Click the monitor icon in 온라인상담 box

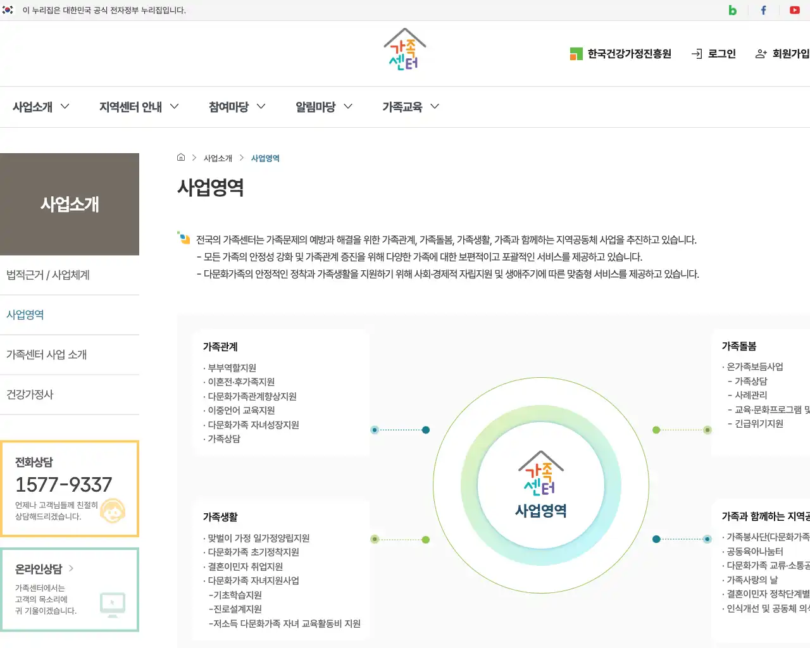113,604
